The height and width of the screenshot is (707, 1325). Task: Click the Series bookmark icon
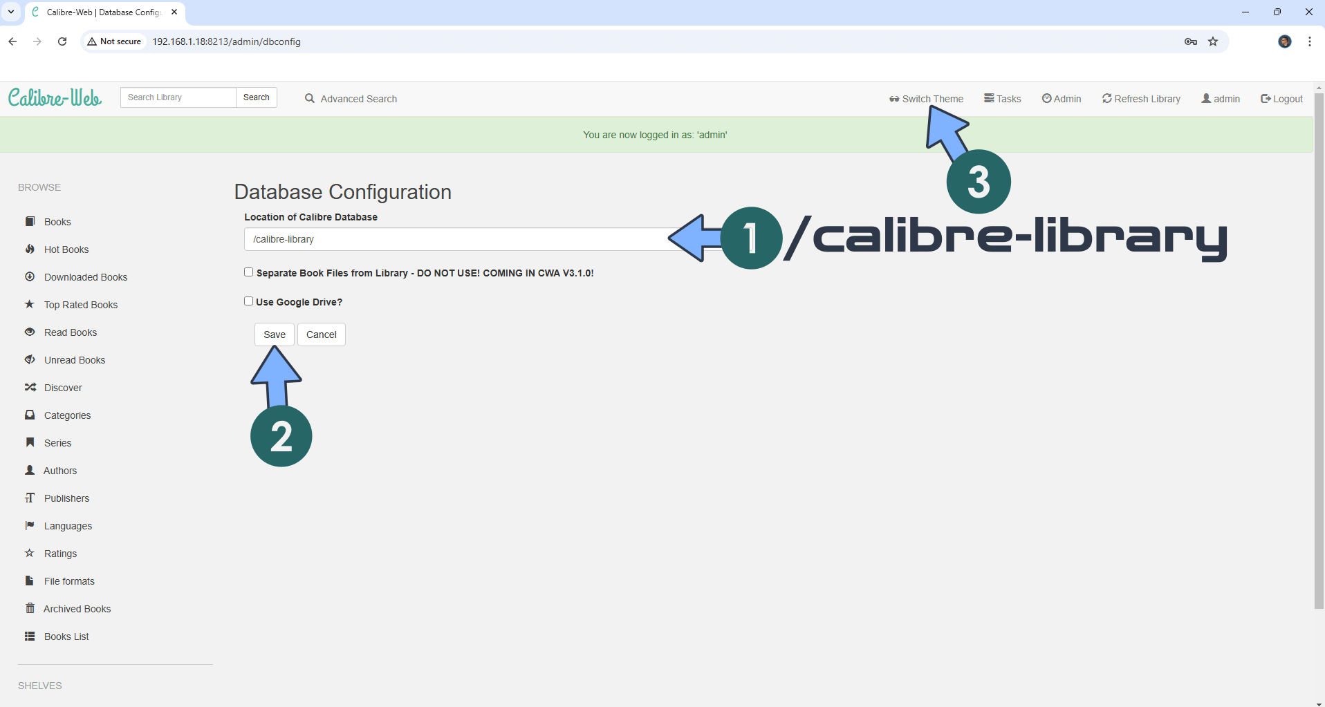pos(30,442)
